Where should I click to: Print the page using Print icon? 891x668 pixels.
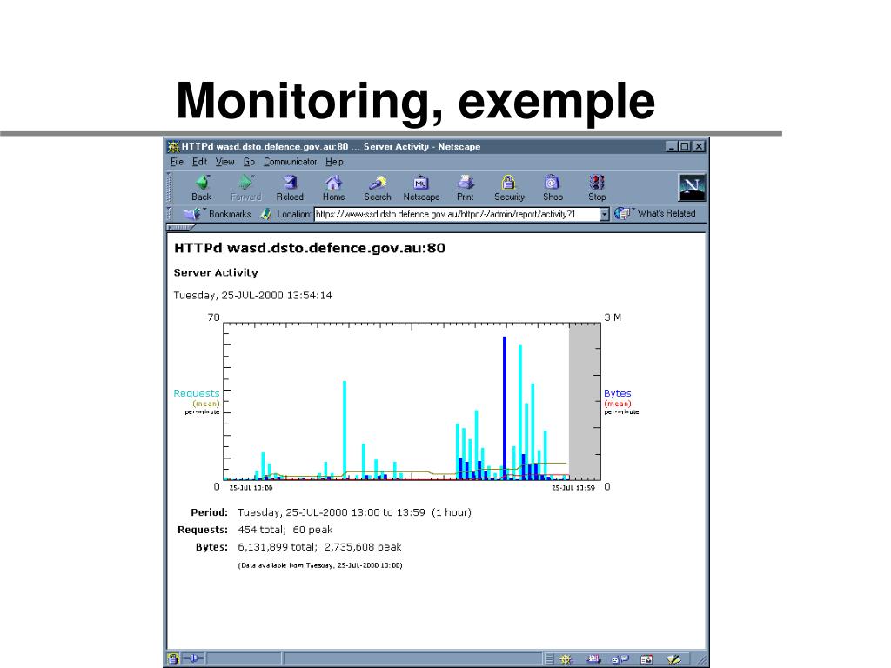click(465, 188)
